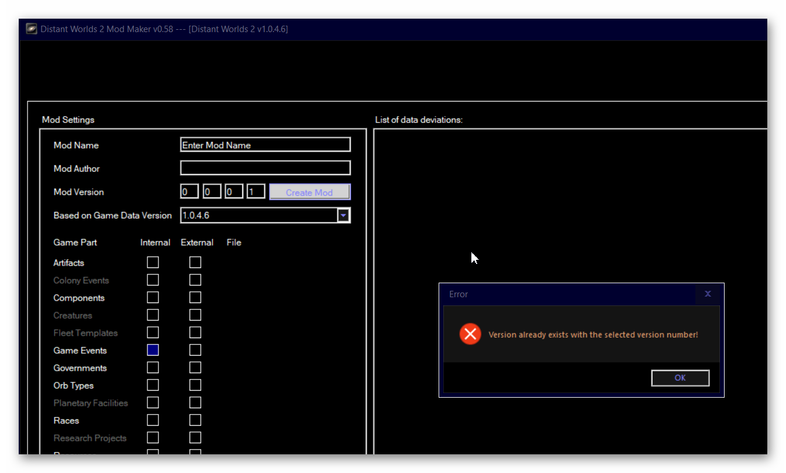Tick Internal checkbox for Creatures
The height and width of the screenshot is (473, 786).
[x=153, y=315]
